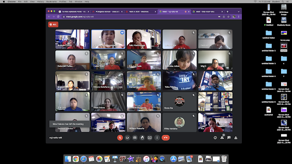This screenshot has width=292, height=164.
Task: Open the Chrome profile avatar
Action: [x=234, y=16]
